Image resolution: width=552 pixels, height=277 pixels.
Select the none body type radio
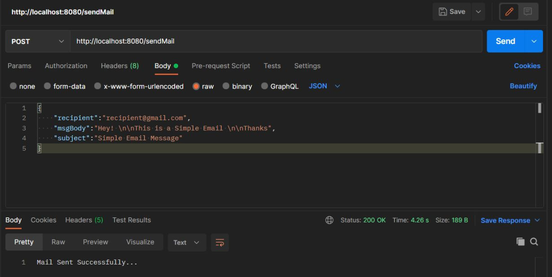pyautogui.click(x=14, y=86)
